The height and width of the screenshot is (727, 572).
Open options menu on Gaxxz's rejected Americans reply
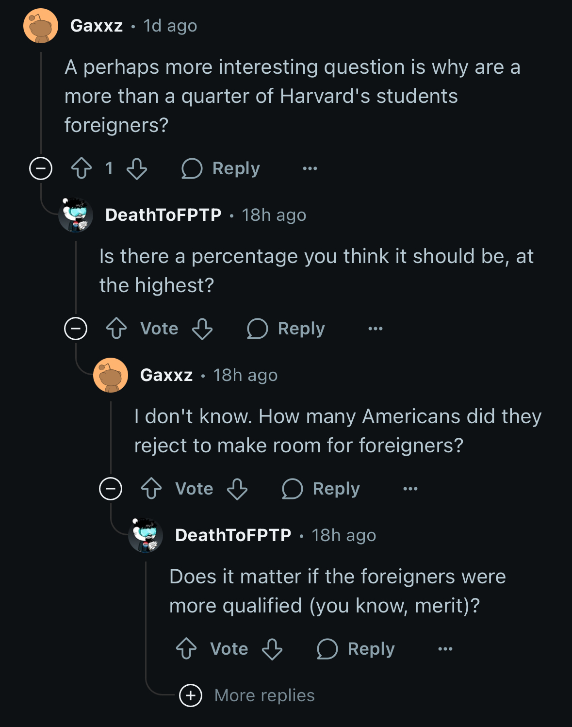point(410,489)
